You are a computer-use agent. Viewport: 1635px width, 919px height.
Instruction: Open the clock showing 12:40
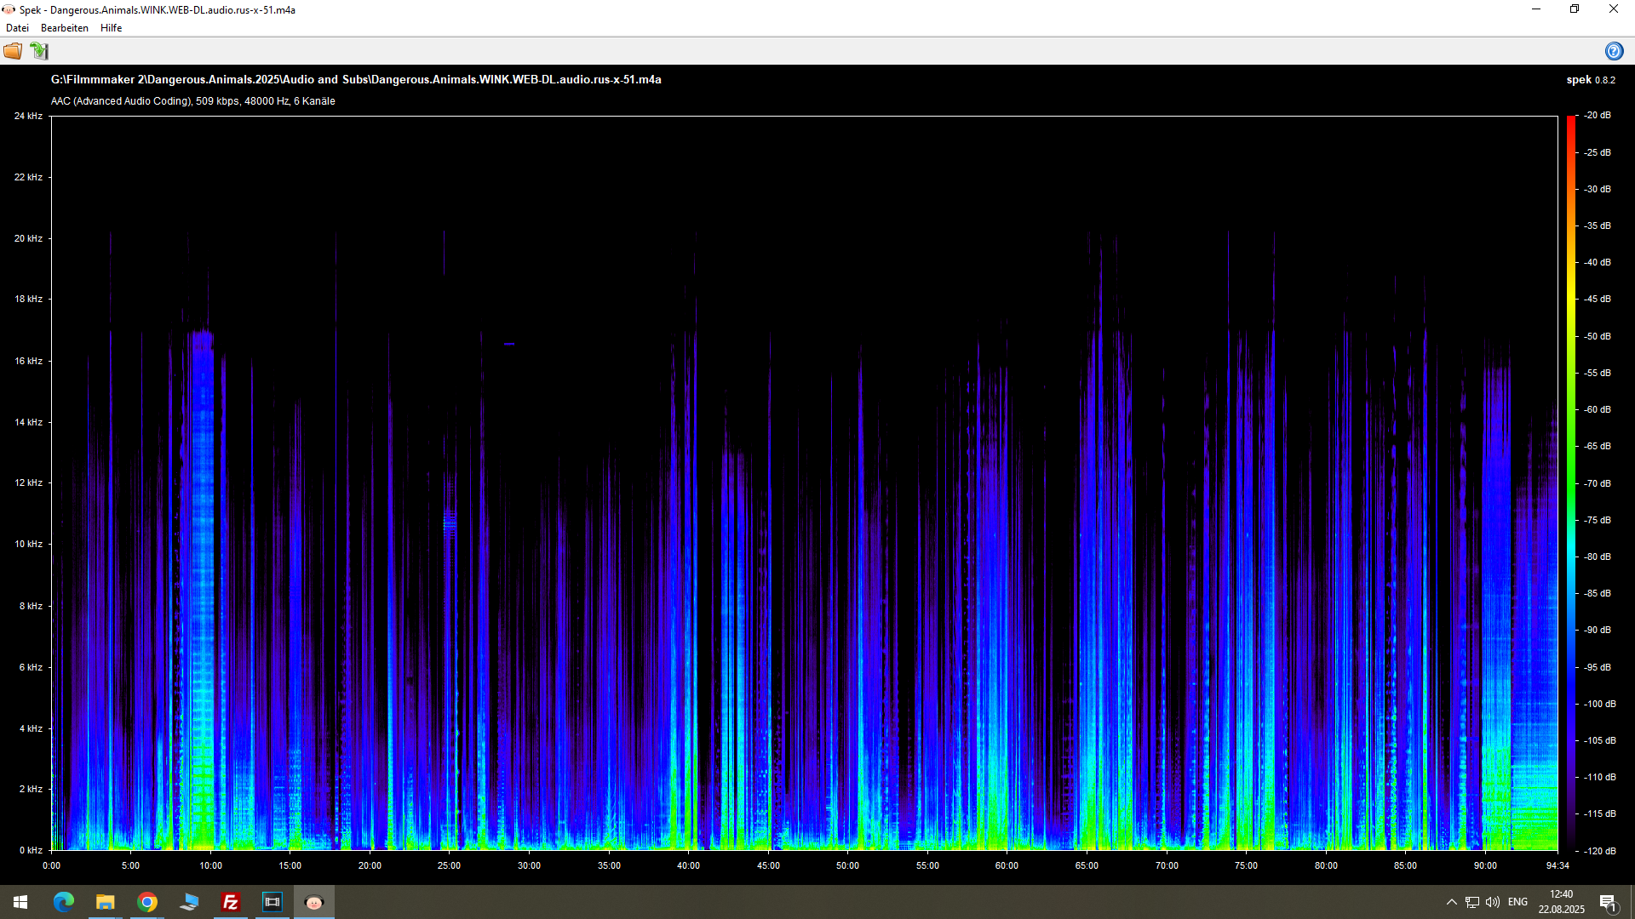(1561, 902)
